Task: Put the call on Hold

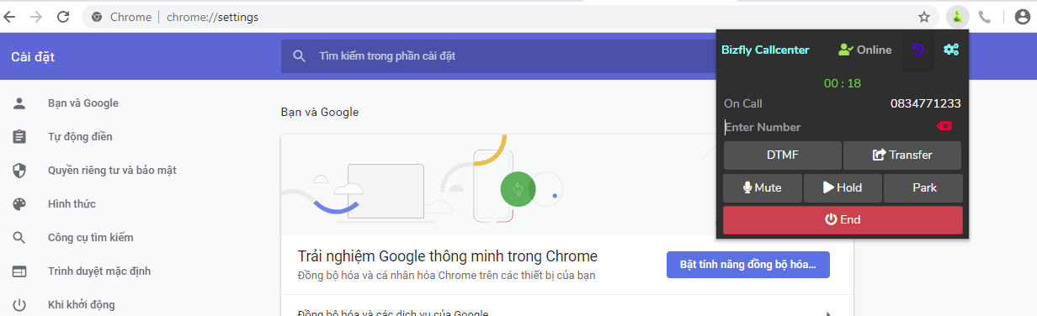Action: click(x=842, y=187)
